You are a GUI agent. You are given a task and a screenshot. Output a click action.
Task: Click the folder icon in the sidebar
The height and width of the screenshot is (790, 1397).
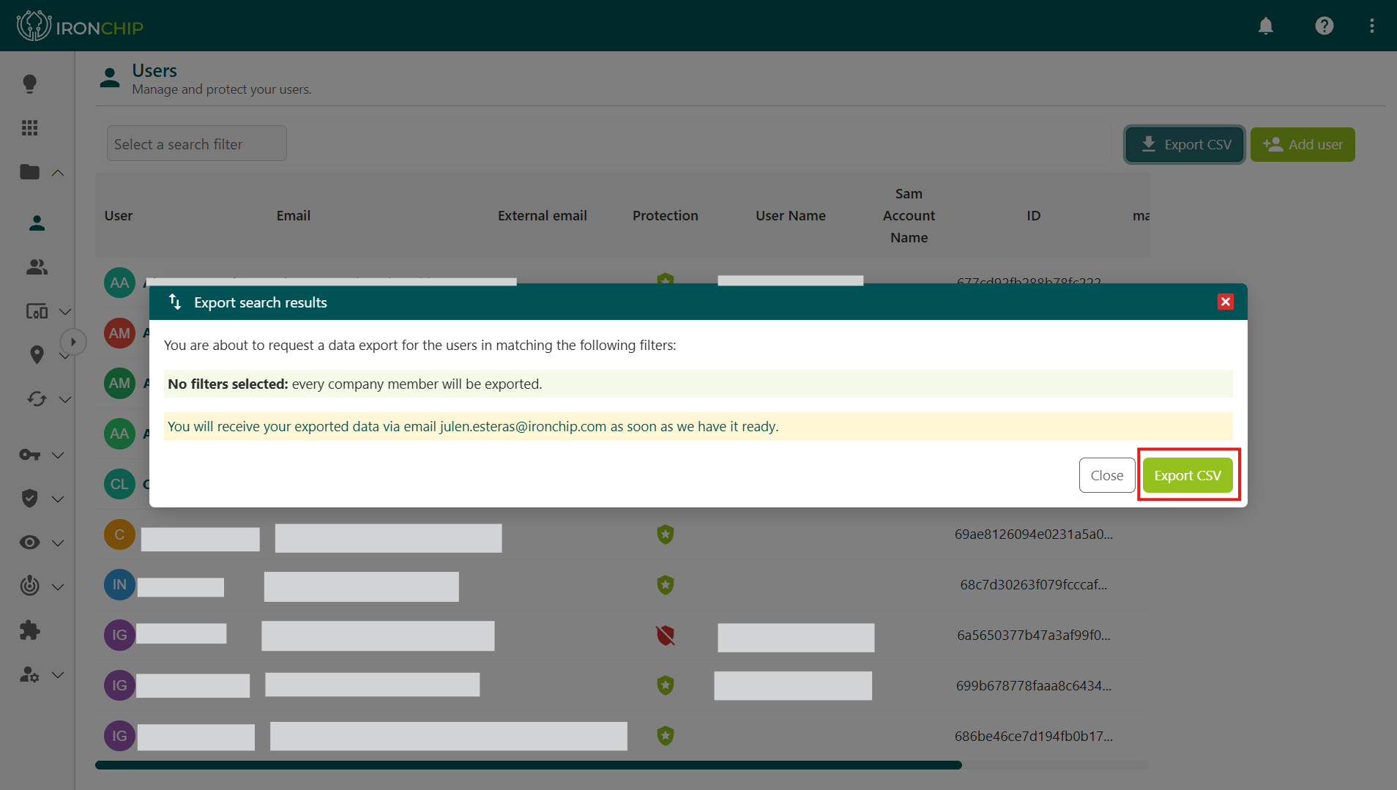pos(29,172)
